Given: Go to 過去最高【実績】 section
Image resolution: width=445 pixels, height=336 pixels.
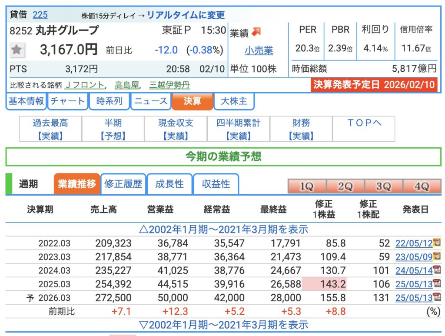Looking at the screenshot, I should 50,129.
